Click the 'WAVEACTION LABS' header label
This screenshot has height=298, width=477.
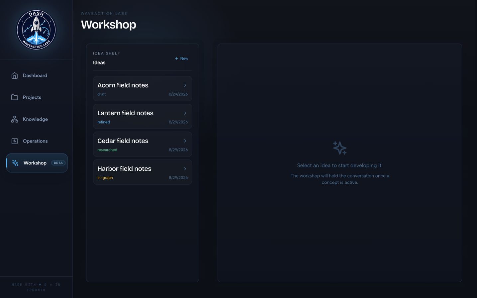[104, 14]
